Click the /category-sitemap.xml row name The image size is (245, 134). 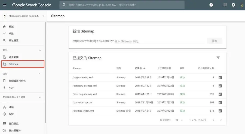coord(85,86)
